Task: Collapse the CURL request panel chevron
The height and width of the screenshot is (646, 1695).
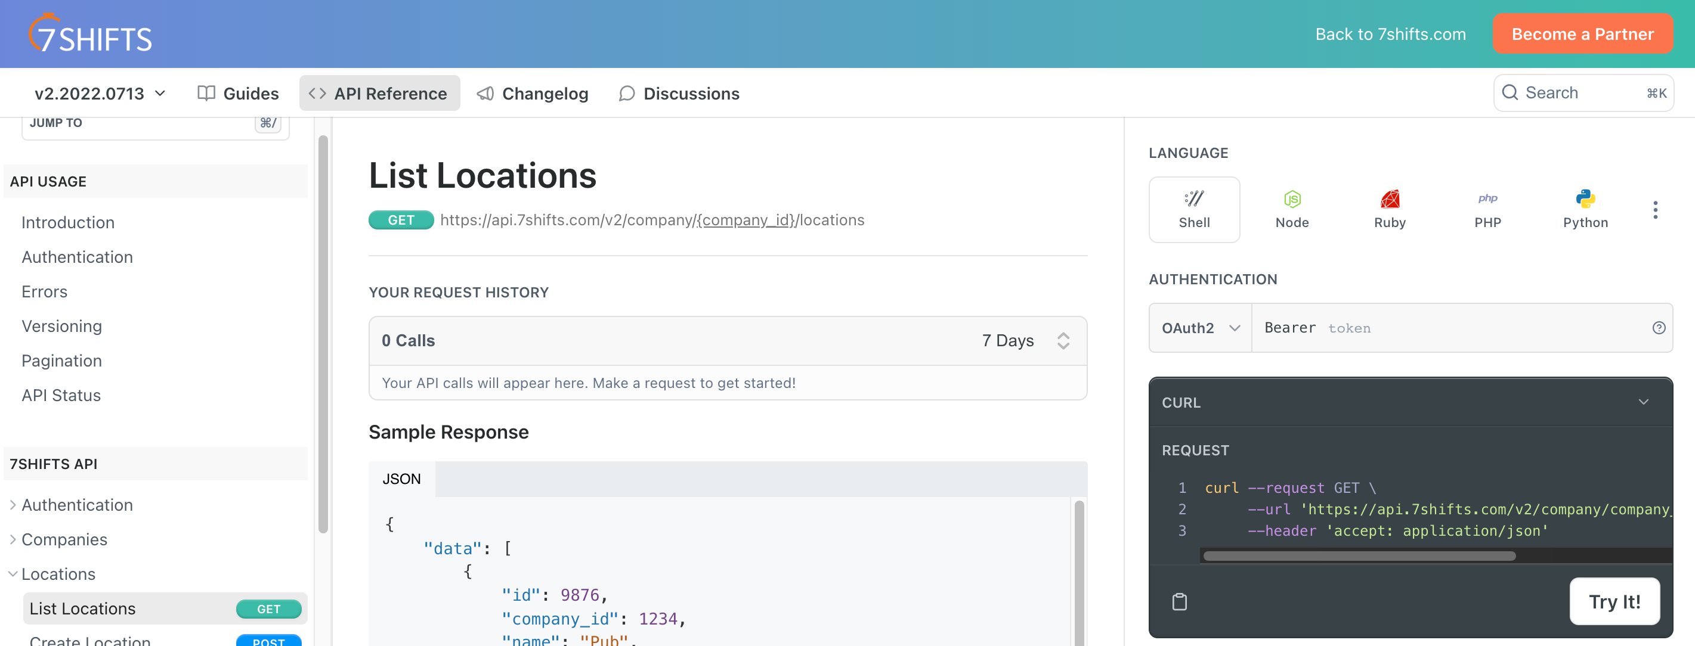Action: (1643, 402)
